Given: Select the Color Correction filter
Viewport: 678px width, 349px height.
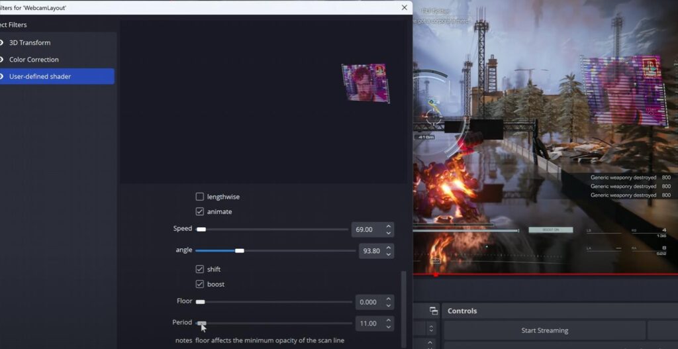Looking at the screenshot, I should point(57,59).
